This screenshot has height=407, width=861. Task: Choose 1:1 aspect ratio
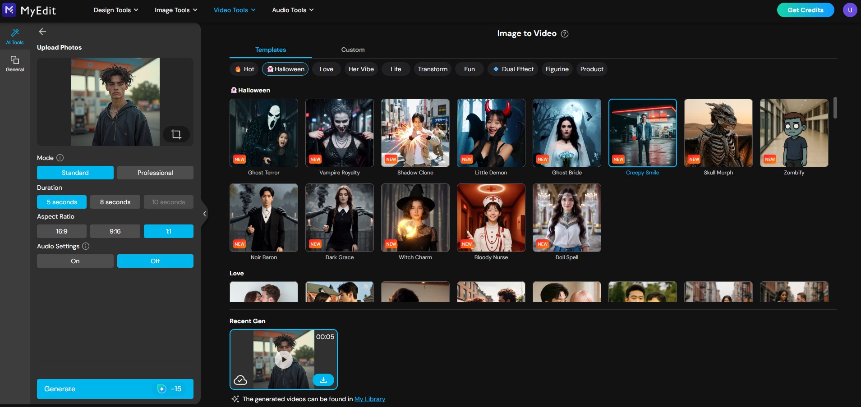169,231
